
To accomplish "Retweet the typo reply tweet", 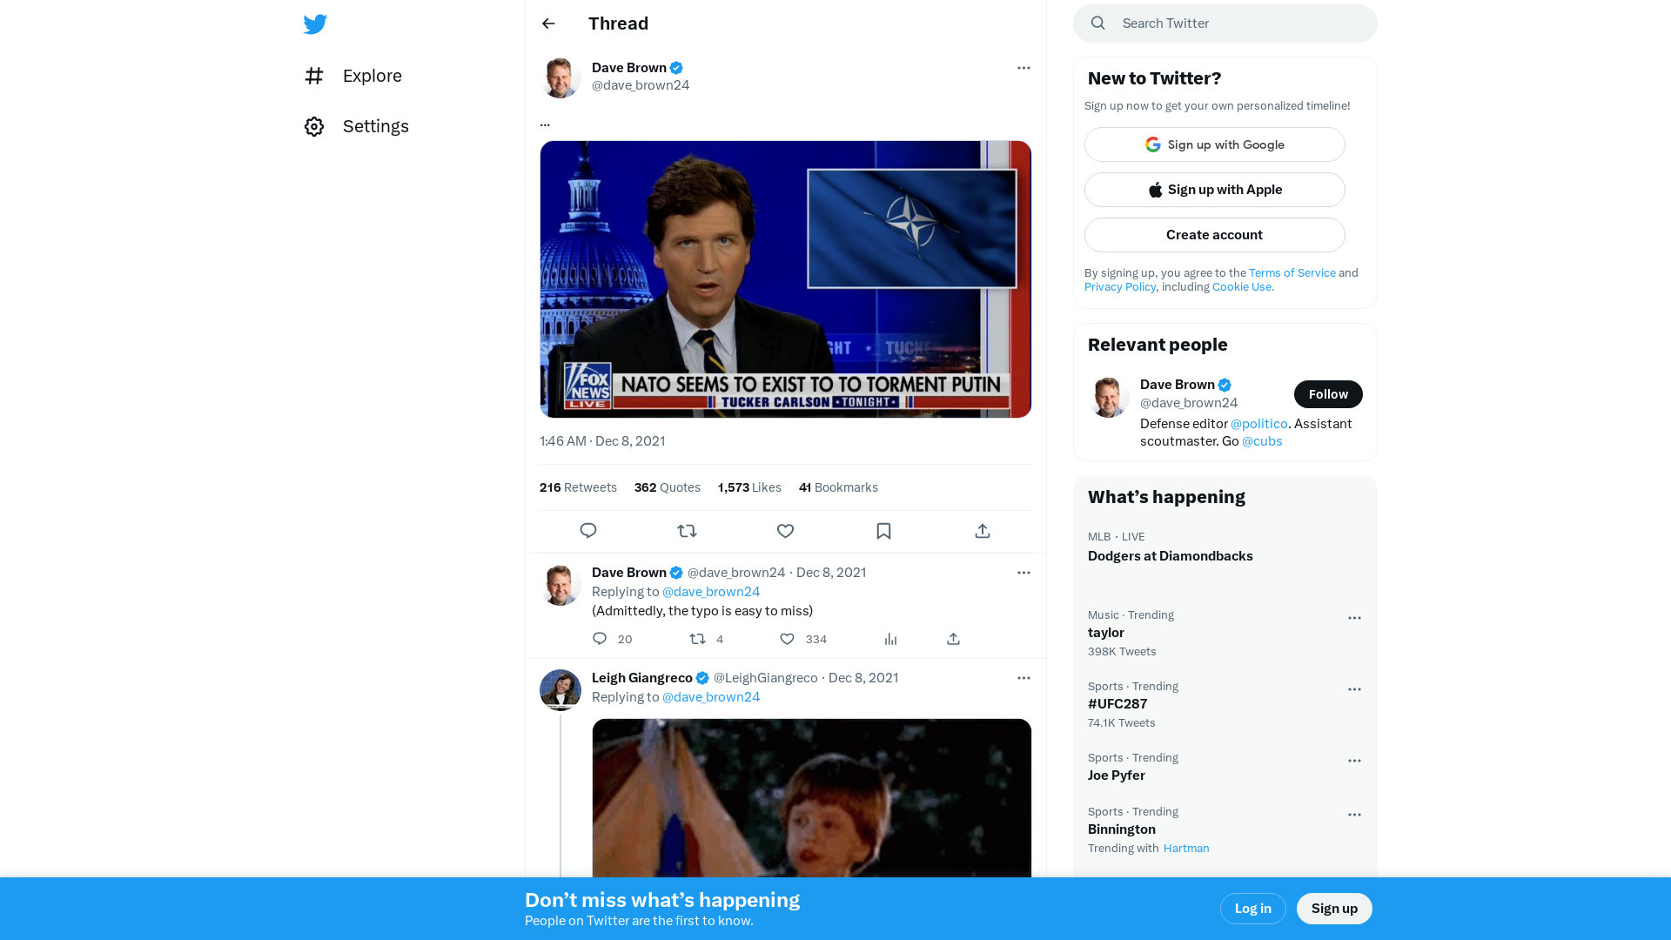I will click(x=697, y=639).
